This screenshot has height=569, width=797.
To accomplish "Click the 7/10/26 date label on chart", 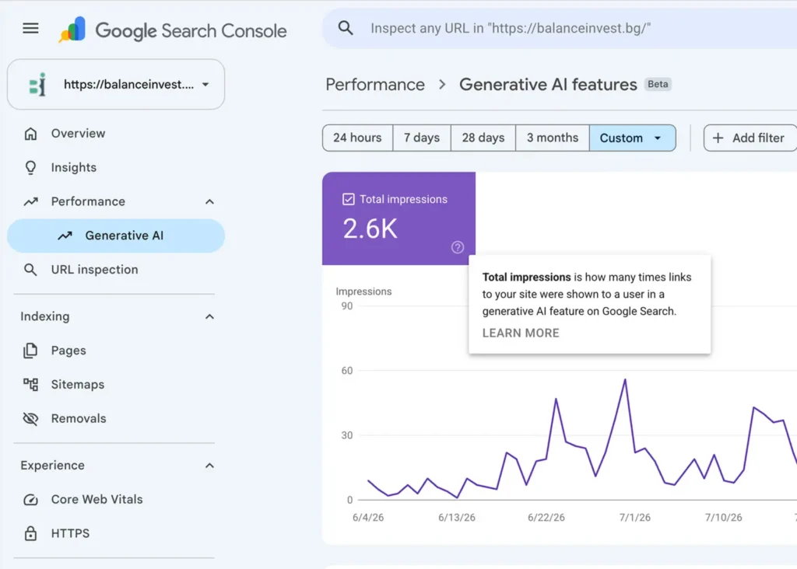I will click(x=723, y=517).
